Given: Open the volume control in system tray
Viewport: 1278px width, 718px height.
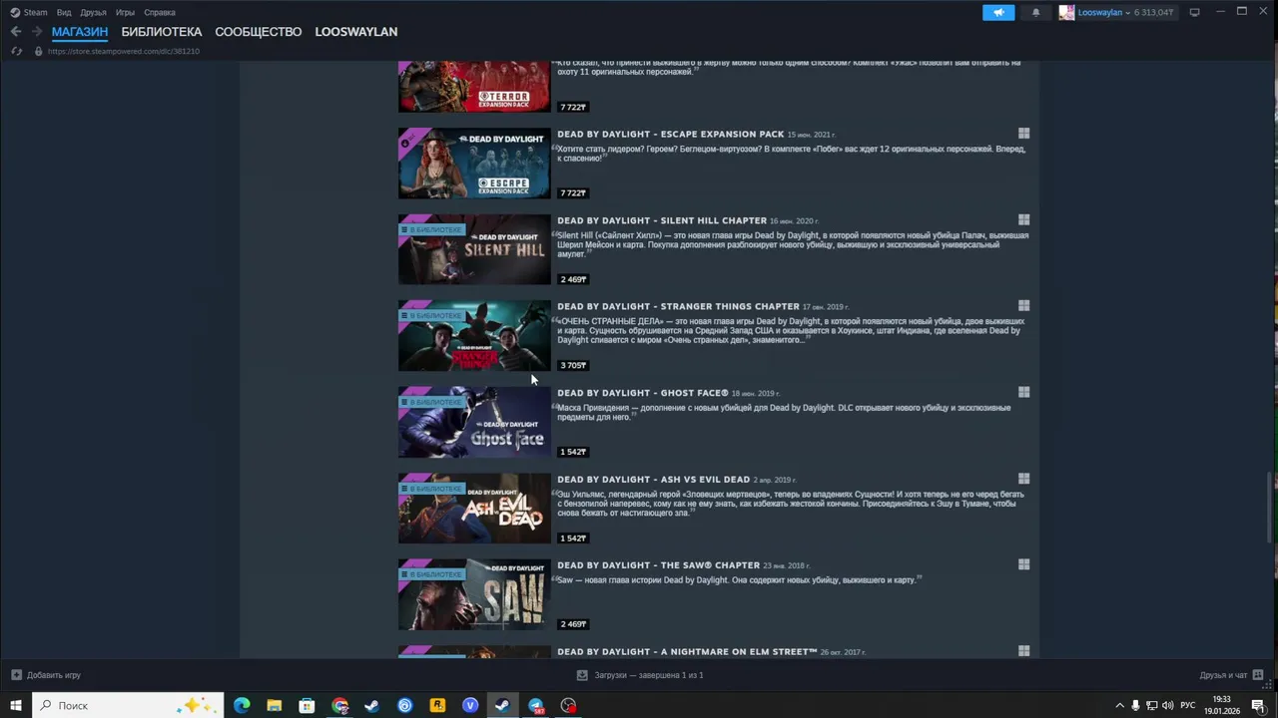Looking at the screenshot, I should click(1167, 705).
